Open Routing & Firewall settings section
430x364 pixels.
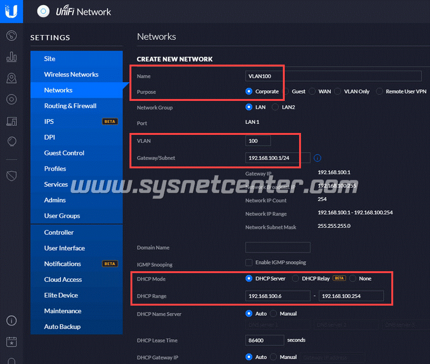tap(70, 106)
